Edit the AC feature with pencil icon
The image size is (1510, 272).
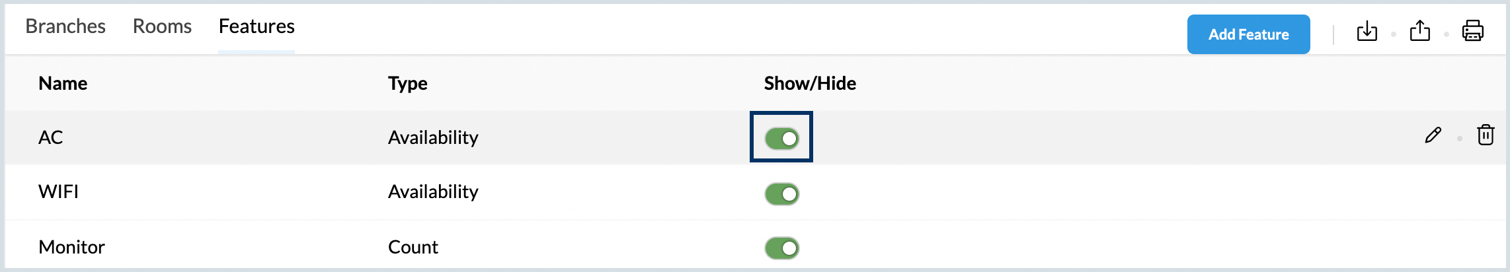(1433, 135)
